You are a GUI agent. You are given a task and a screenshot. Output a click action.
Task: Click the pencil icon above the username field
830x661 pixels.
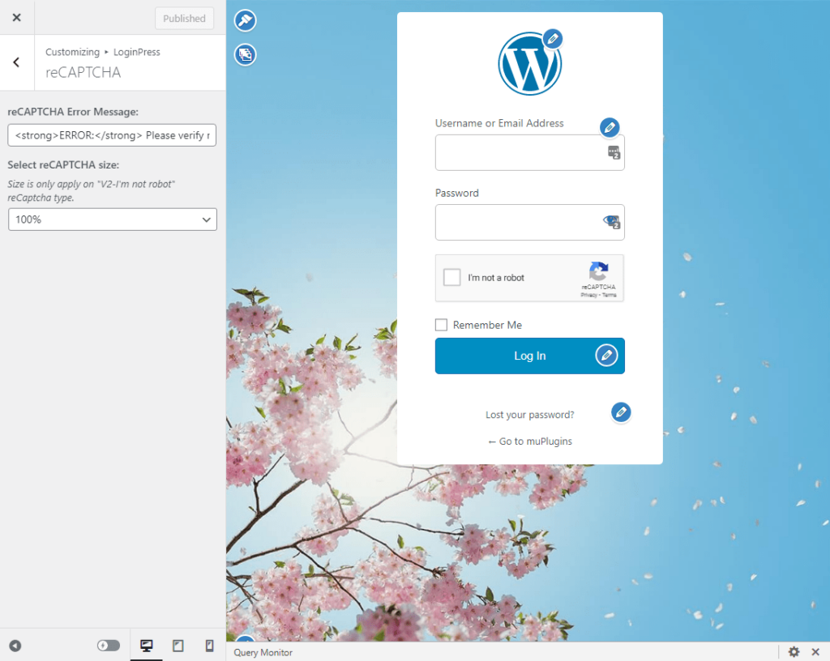(610, 127)
